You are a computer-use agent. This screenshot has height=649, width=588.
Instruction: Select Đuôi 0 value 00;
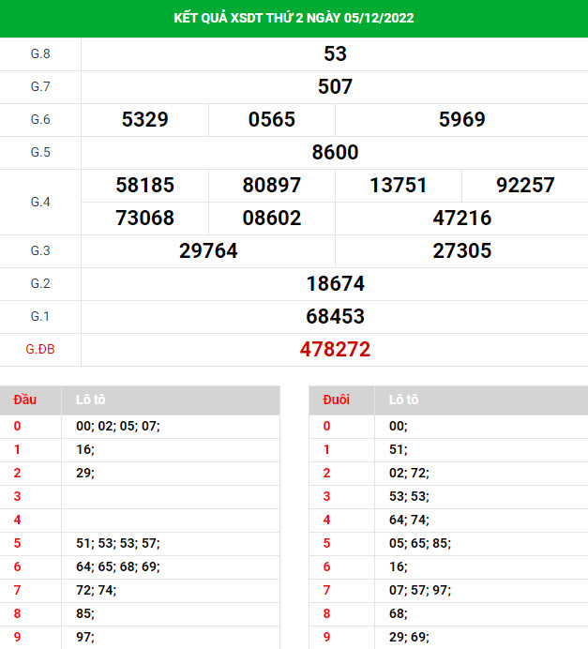[398, 427]
